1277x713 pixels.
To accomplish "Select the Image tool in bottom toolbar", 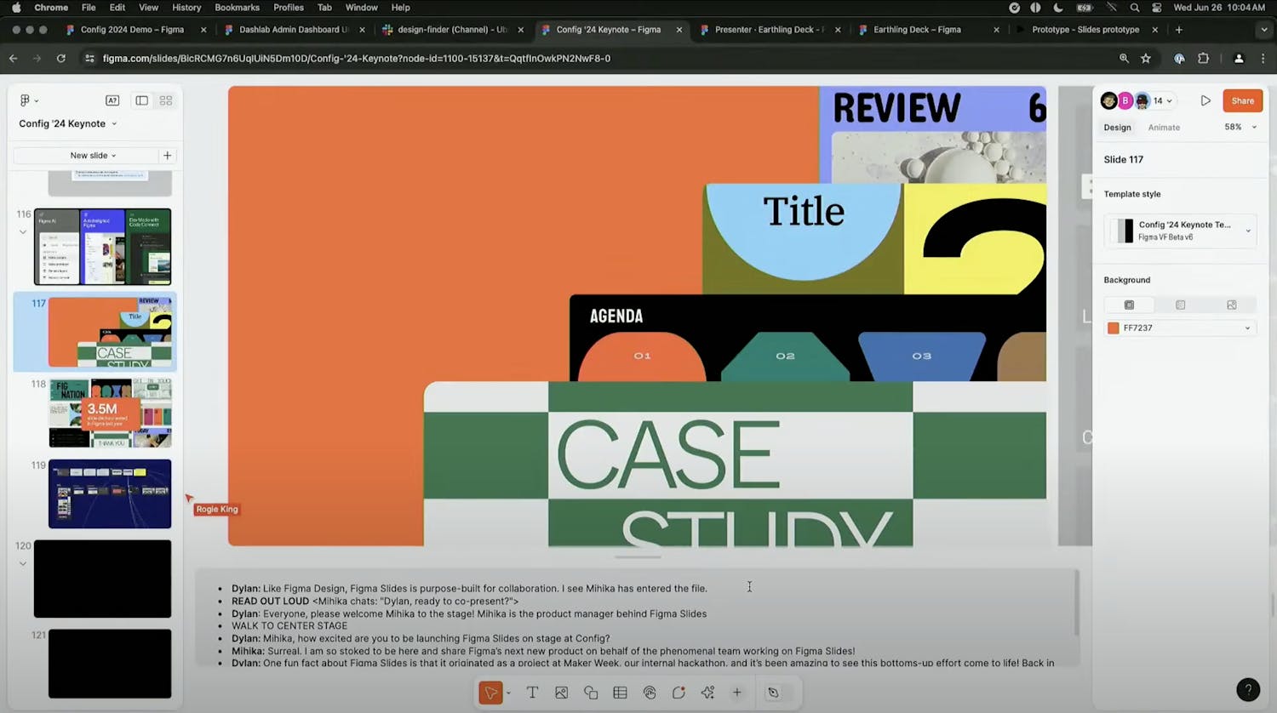I will pos(561,693).
